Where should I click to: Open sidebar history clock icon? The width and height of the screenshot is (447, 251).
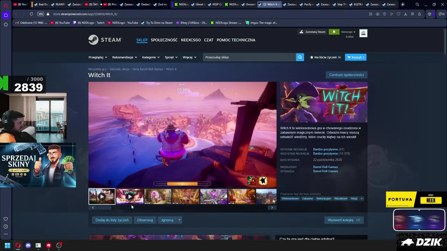pyautogui.click(x=6, y=227)
